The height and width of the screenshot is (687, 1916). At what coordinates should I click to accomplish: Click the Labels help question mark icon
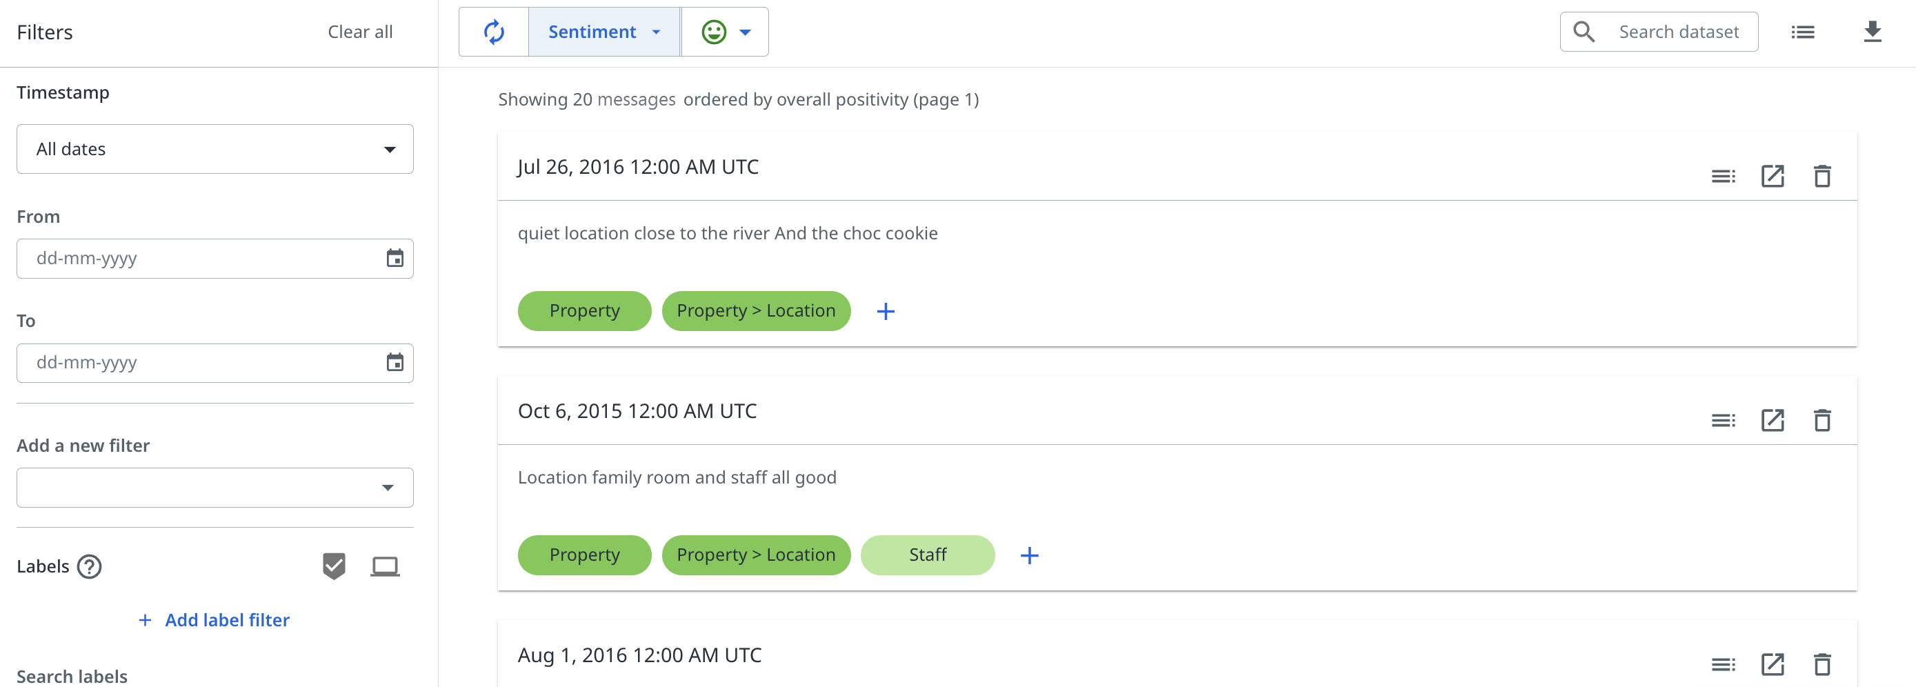point(89,566)
